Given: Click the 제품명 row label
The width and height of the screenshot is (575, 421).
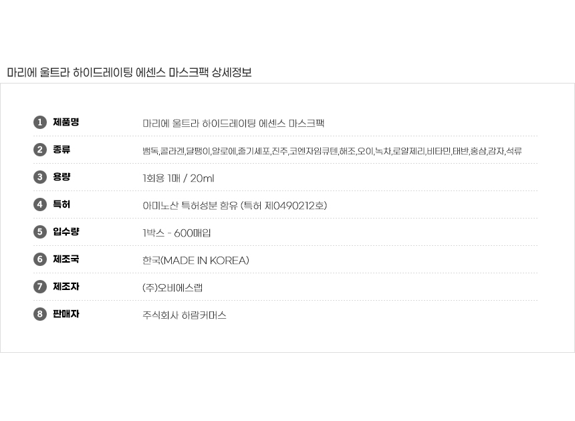Looking at the screenshot, I should click(x=66, y=122).
